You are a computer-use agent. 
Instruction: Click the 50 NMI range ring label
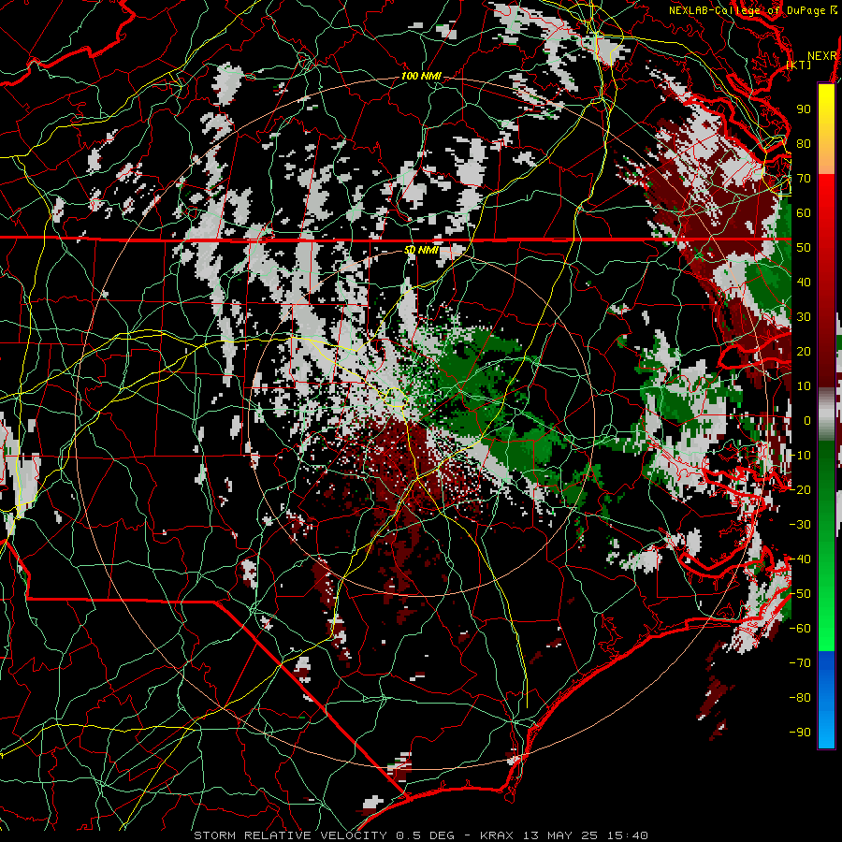pyautogui.click(x=421, y=250)
